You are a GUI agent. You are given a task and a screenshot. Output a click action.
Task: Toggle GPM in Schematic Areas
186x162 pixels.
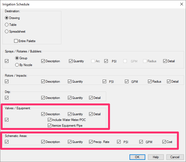pyautogui.click(x=141, y=142)
